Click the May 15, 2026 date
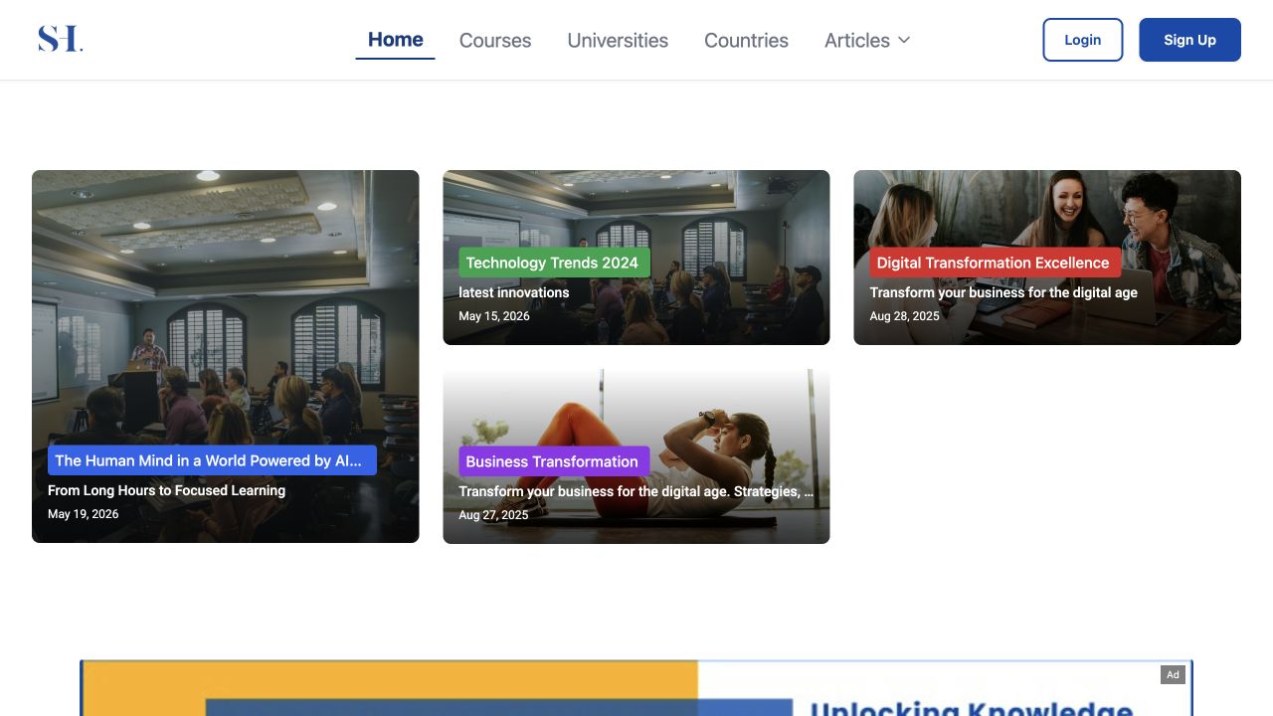This screenshot has height=716, width=1273. (x=494, y=316)
